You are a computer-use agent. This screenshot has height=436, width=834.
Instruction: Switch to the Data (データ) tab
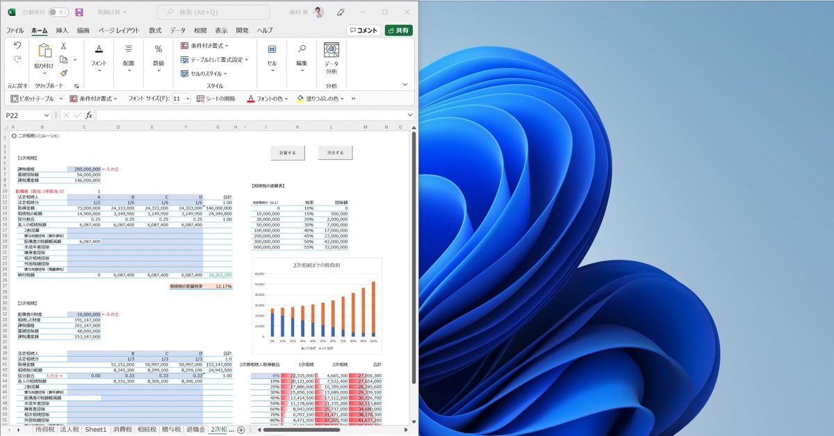(178, 31)
